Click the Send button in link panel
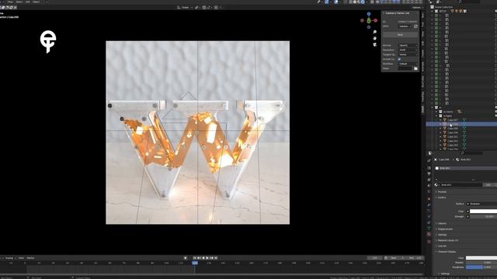The image size is (497, 279). point(400,35)
